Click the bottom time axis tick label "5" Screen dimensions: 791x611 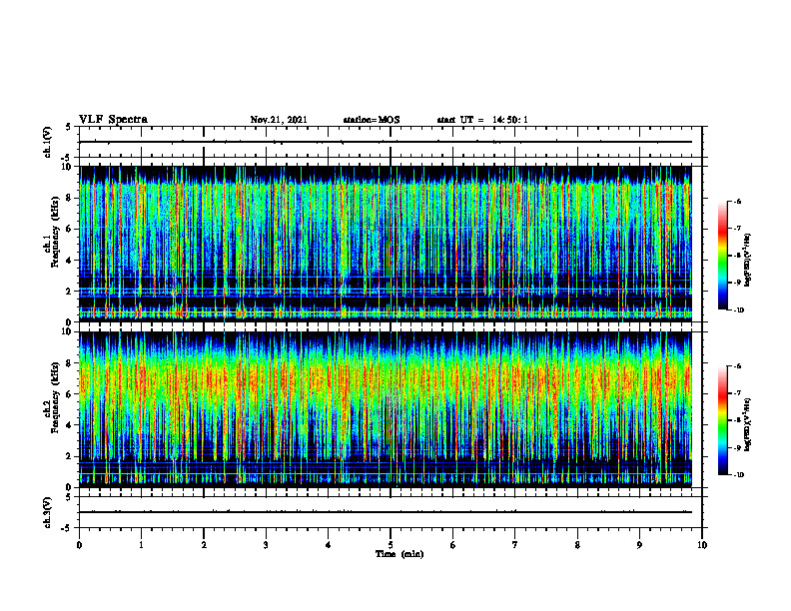click(391, 545)
